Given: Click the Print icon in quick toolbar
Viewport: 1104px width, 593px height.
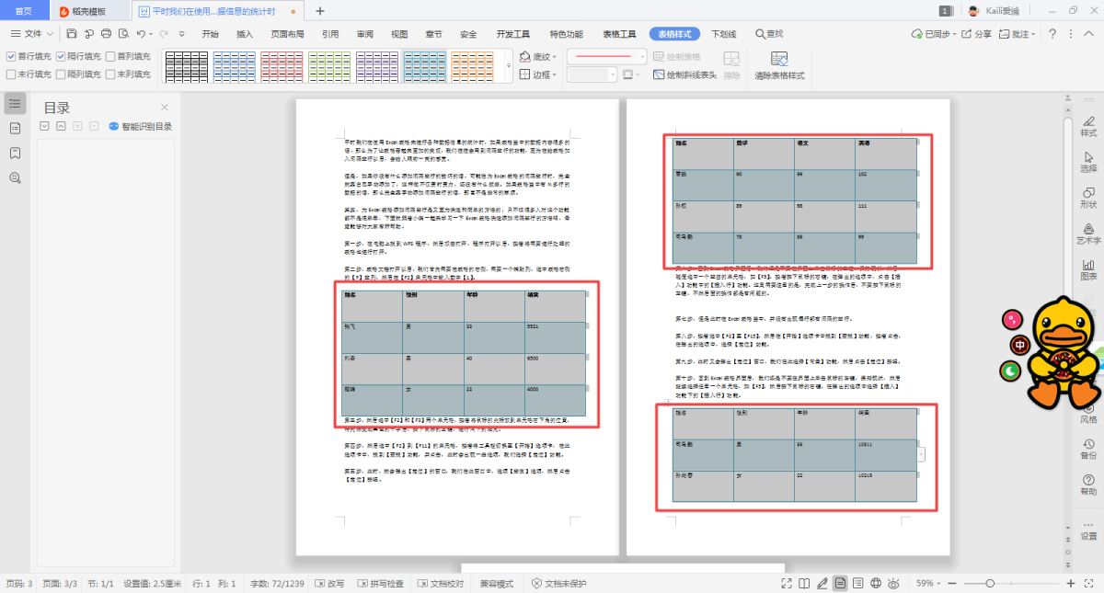Looking at the screenshot, I should coord(106,34).
